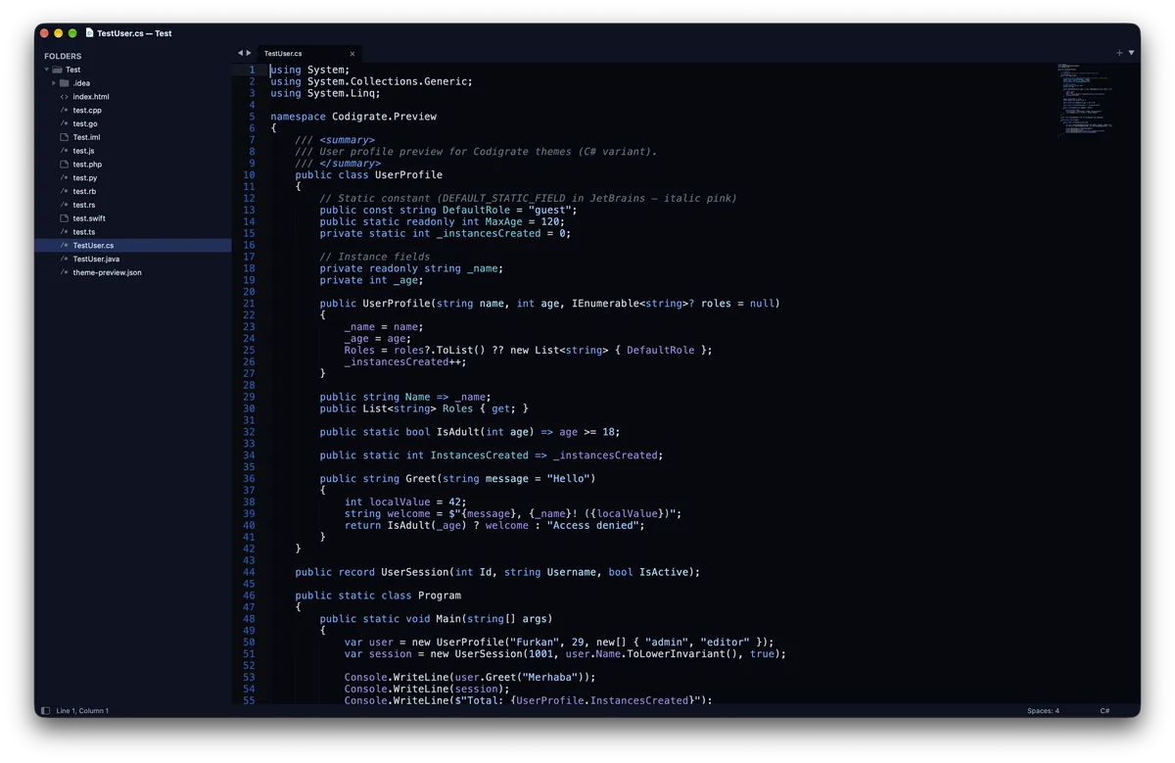The width and height of the screenshot is (1175, 763).
Task: Click the file icon beside test.rb
Action: pyautogui.click(x=65, y=192)
